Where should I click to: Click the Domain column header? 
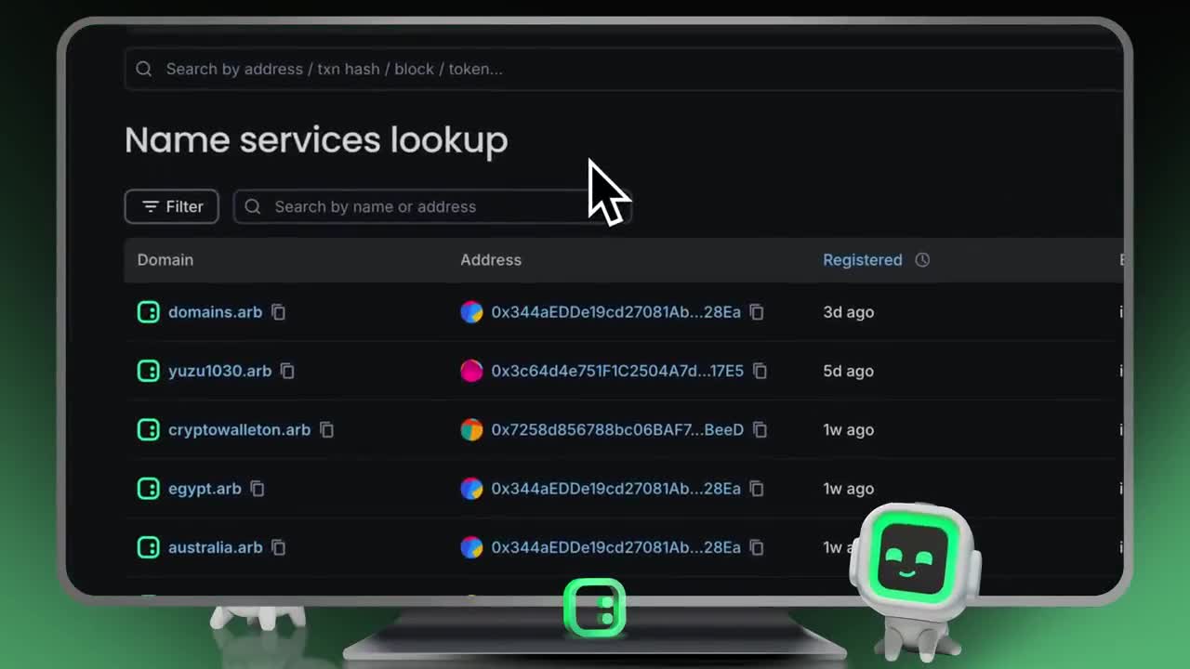[165, 260]
